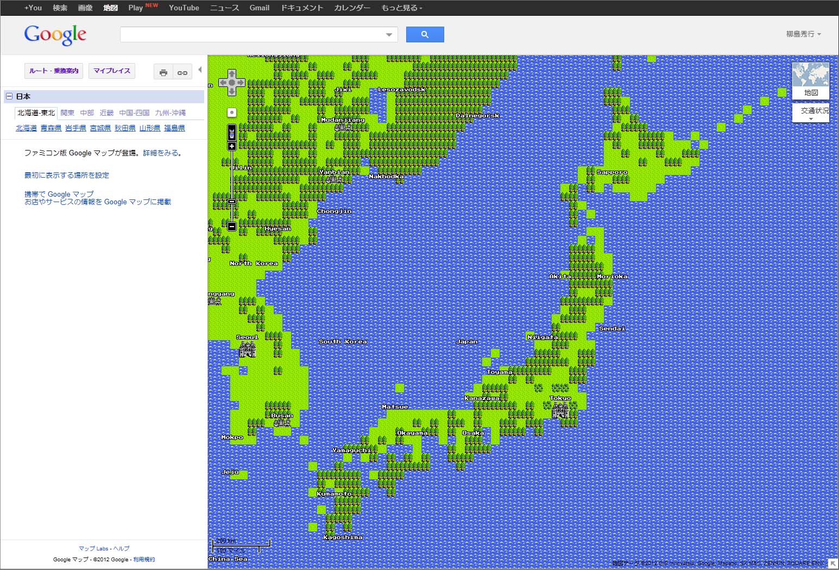Click お店やサービスの情報 link
This screenshot has height=570, width=839.
click(98, 202)
